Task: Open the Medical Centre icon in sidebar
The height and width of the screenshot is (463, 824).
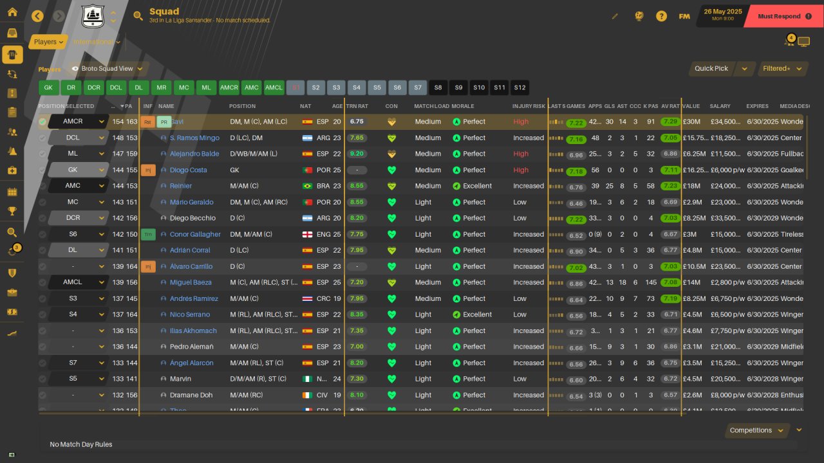Action: [x=12, y=170]
